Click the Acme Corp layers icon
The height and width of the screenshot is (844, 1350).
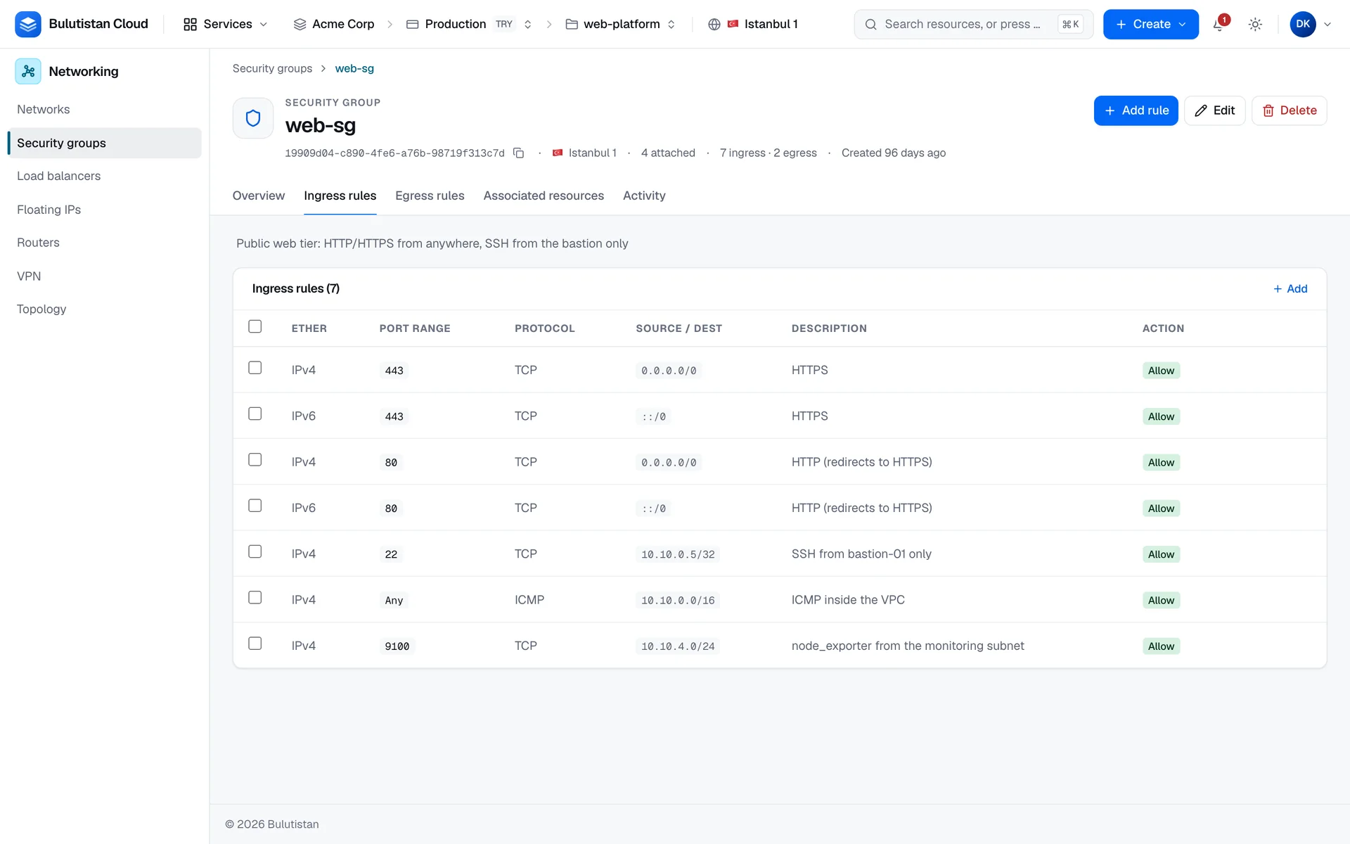point(300,24)
